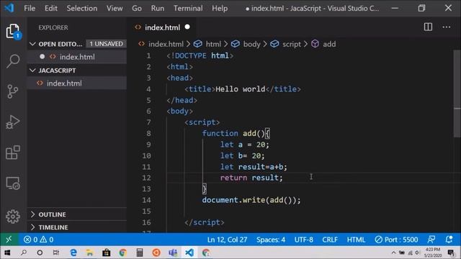Open the Explorer view in activity bar
The height and width of the screenshot is (259, 461).
pos(13,31)
